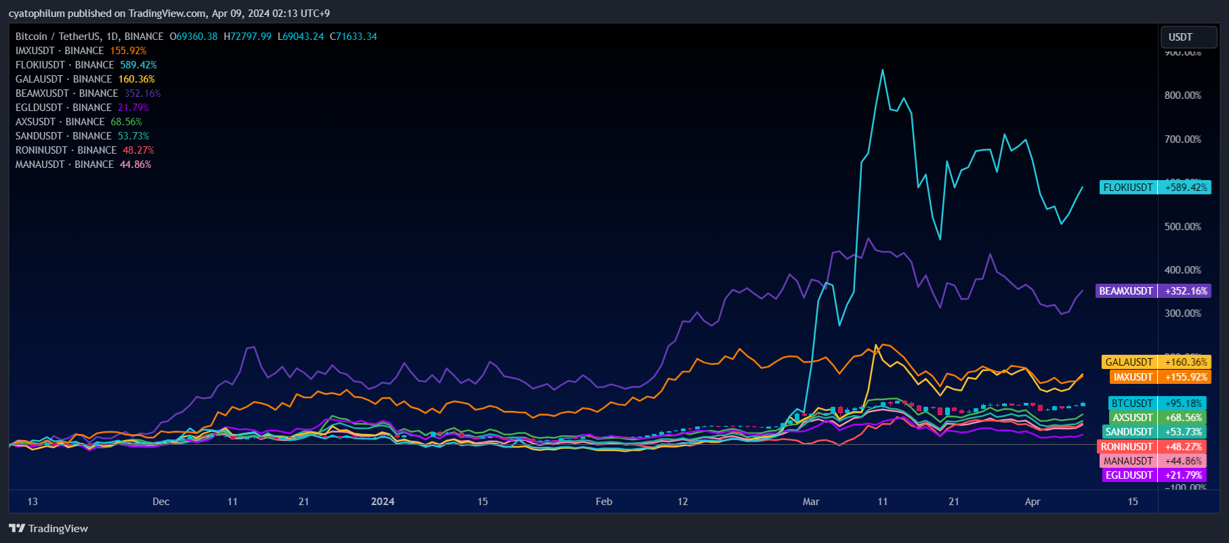
Task: Select RONINUSDT · BINANCE legend row
Action: (x=85, y=150)
